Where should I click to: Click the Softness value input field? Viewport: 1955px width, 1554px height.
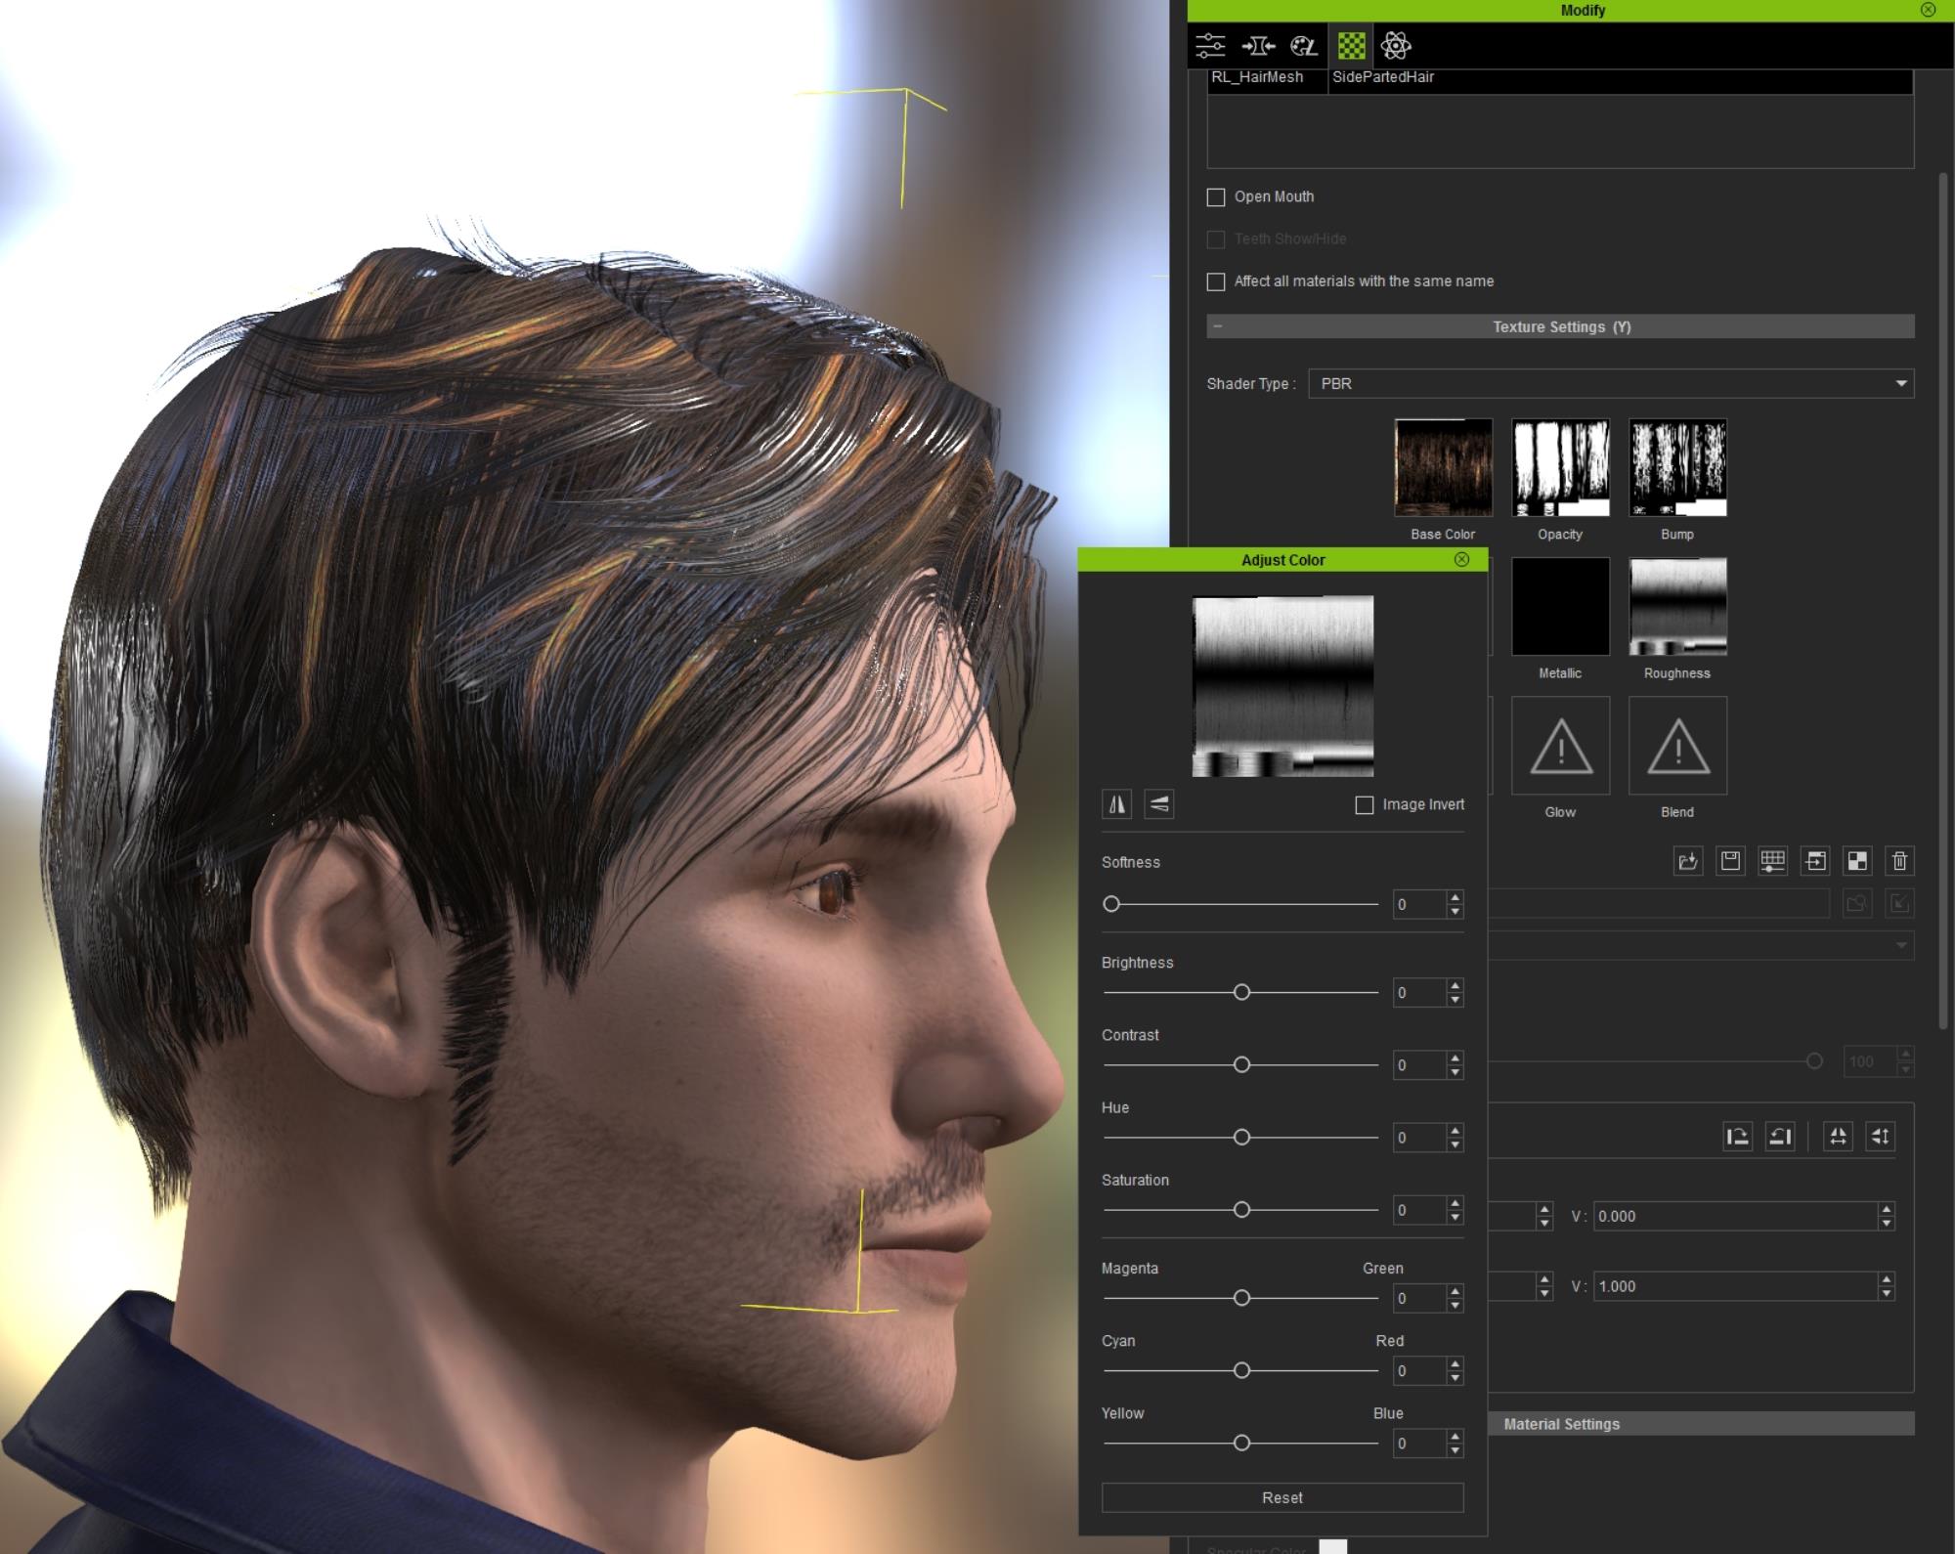(1419, 904)
